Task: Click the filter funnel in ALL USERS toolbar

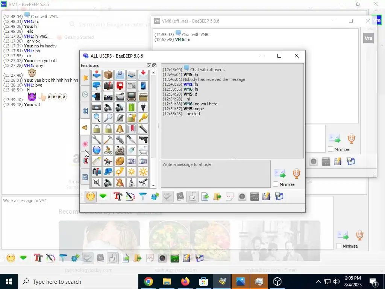Action: [x=142, y=196]
